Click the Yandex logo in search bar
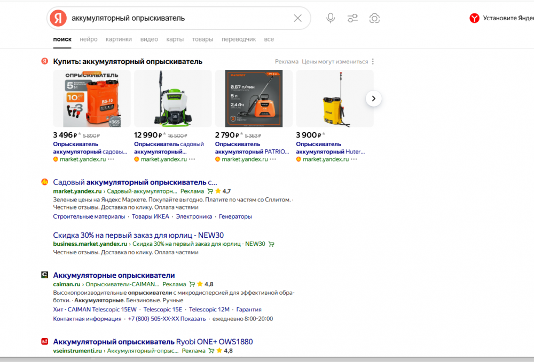 58,18
